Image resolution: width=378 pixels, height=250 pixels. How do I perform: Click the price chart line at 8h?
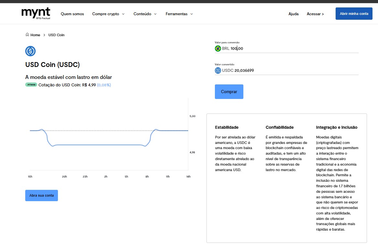point(147,146)
